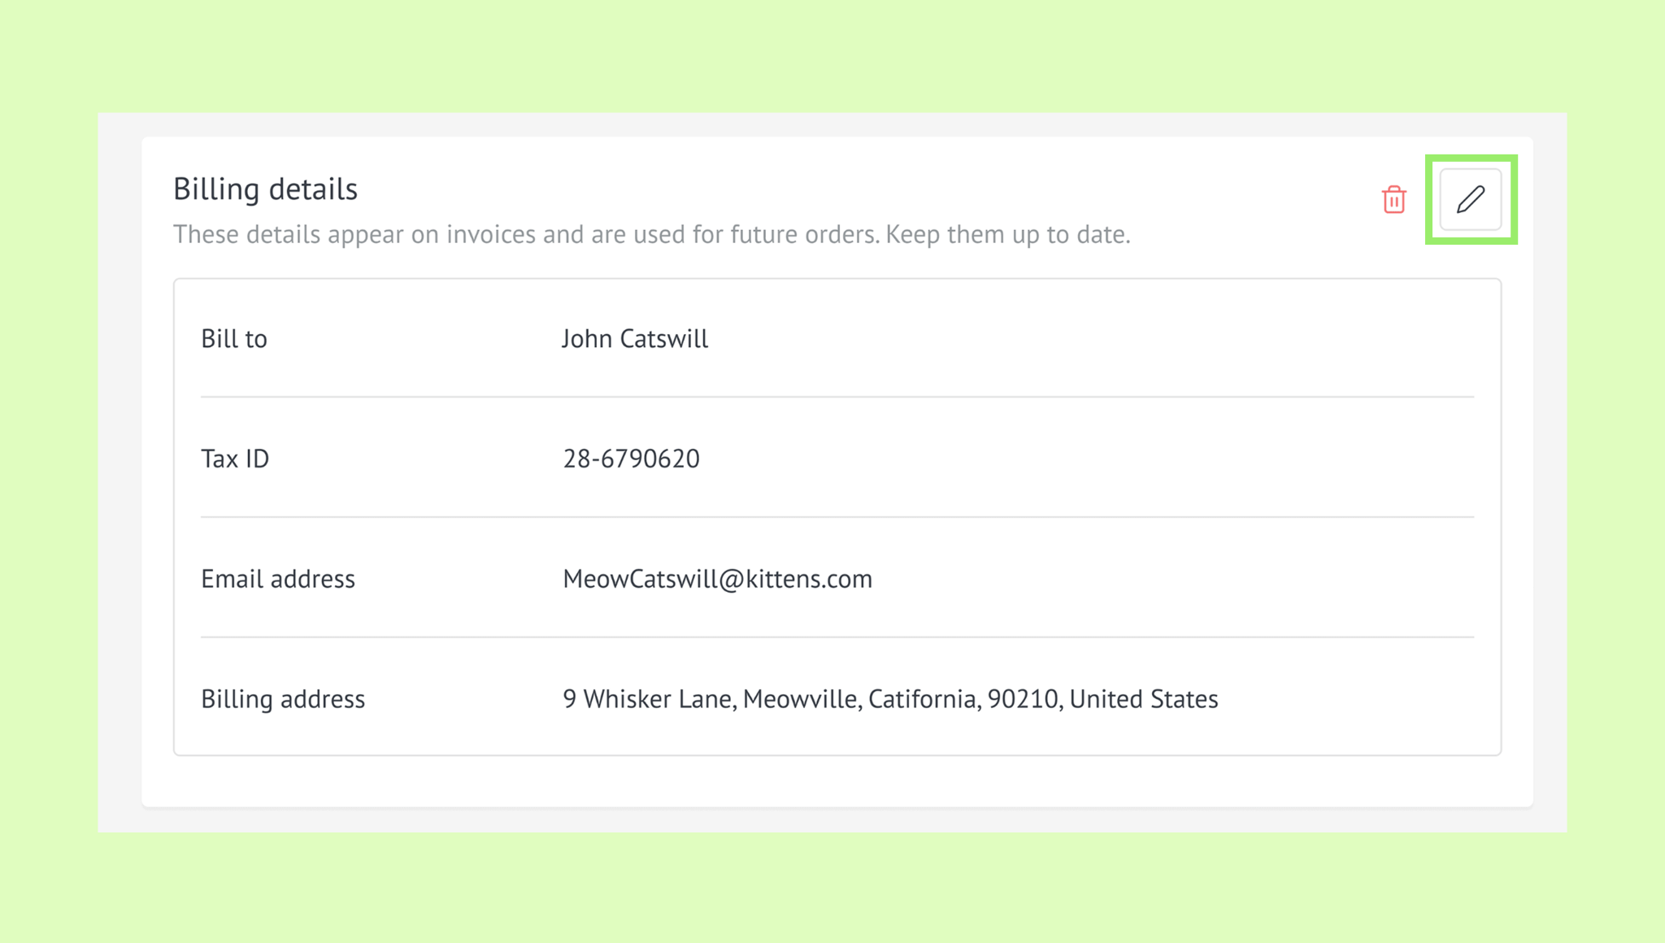Click the word Catifornia in address

point(924,699)
